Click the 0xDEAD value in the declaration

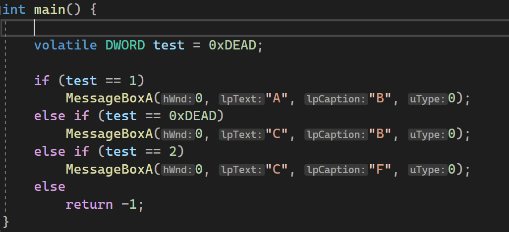pos(232,45)
